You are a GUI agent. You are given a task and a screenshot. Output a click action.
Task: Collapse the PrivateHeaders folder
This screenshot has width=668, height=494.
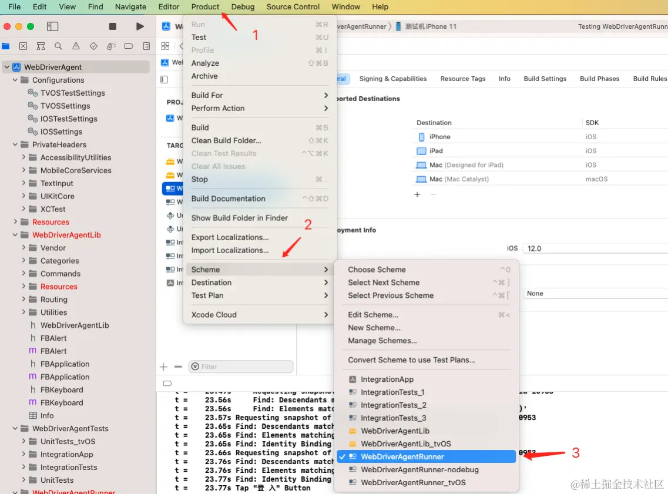[x=15, y=144]
